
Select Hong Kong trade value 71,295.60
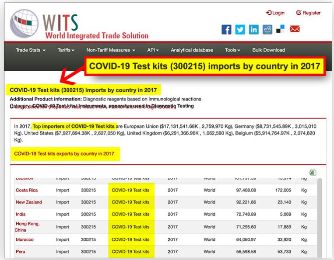pos(246,227)
